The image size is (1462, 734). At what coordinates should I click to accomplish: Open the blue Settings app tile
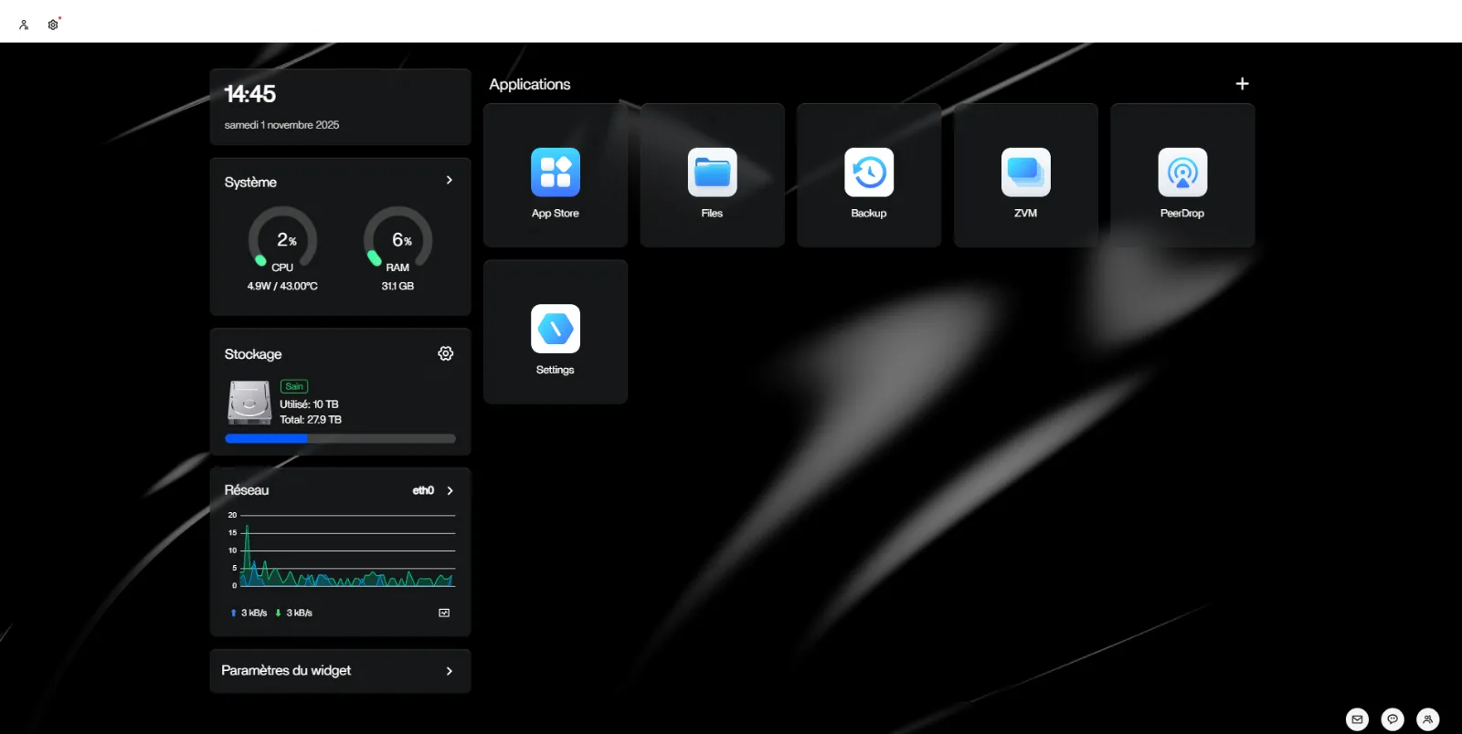[555, 330]
